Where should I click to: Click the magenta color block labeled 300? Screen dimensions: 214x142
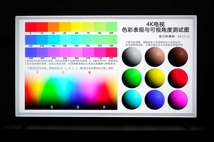77,52
